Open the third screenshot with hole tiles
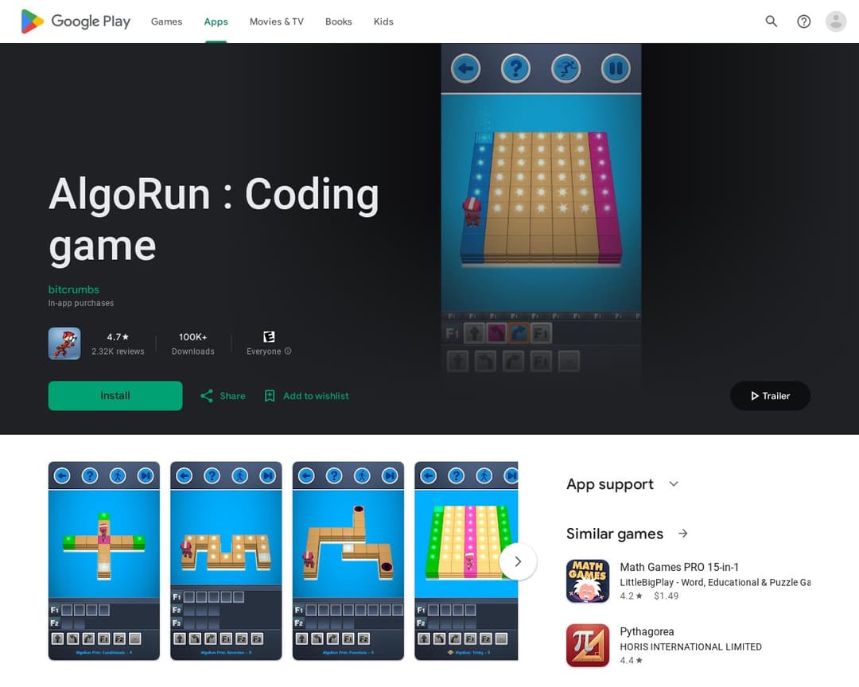Screen dimensions: 859x687 (x=348, y=561)
